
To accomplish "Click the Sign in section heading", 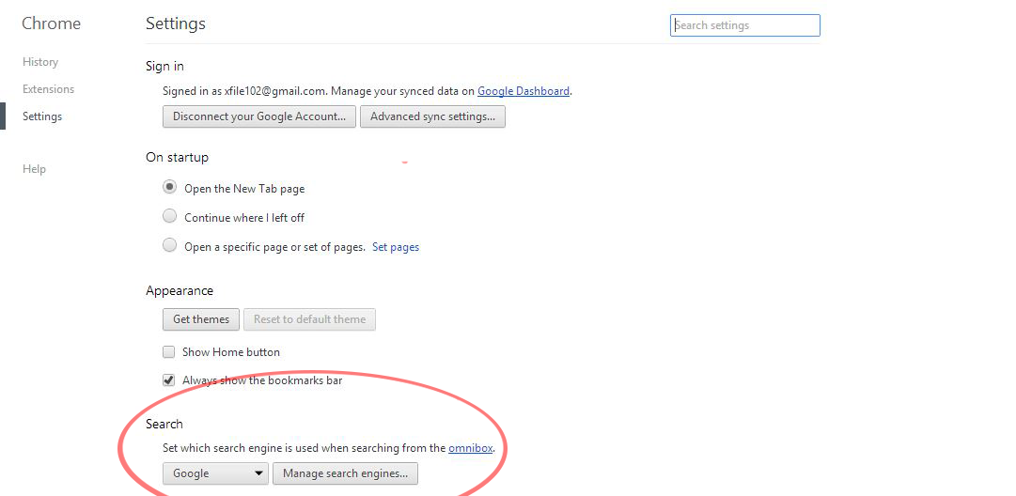I will tap(164, 66).
